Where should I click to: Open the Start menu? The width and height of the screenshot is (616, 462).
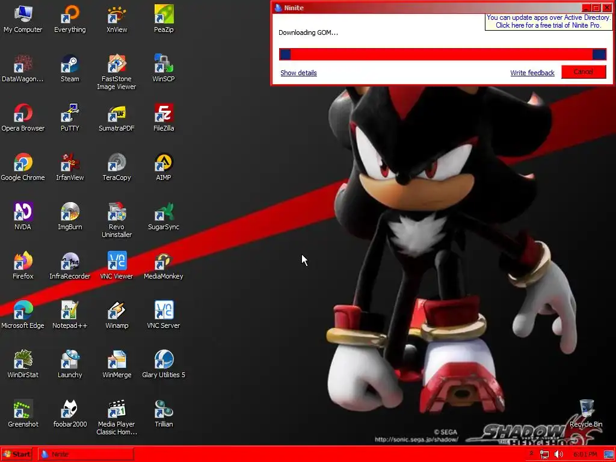[16, 454]
